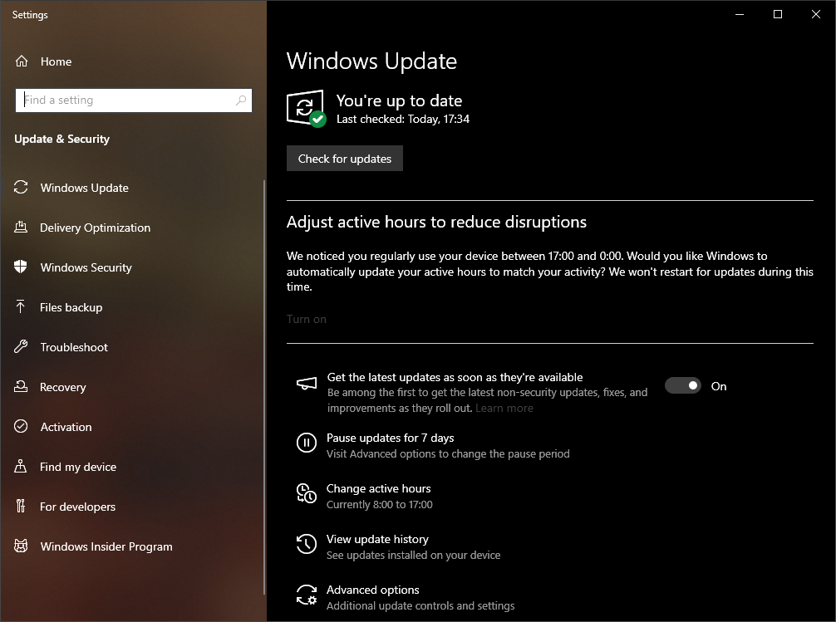
Task: Click the Windows Security shield icon
Action: pos(21,267)
